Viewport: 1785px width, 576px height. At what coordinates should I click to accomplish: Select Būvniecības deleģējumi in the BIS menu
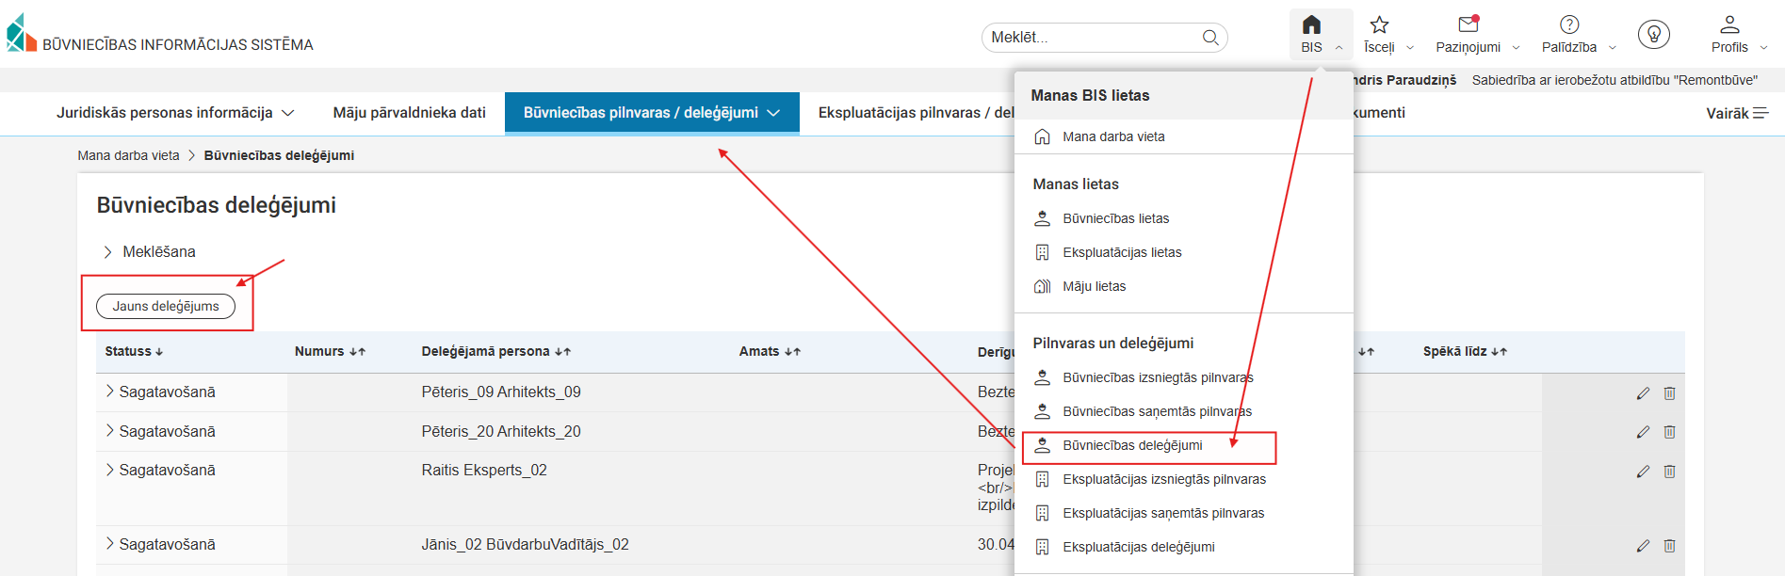tap(1132, 446)
